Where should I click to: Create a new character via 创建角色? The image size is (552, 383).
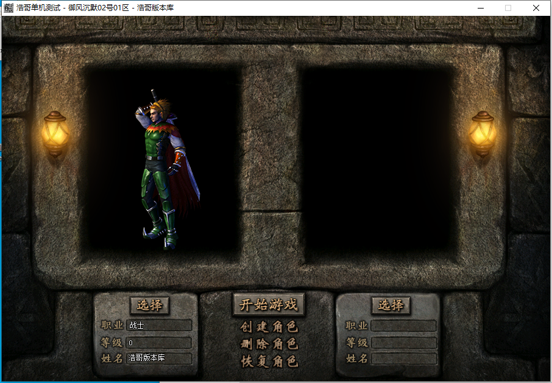[269, 327]
